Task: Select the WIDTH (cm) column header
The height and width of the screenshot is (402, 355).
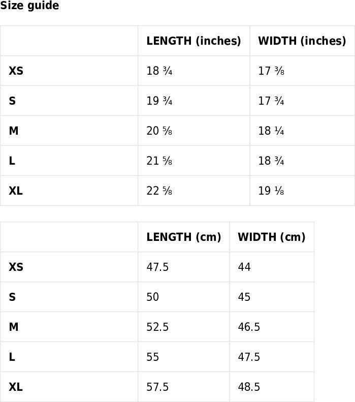Action: (272, 237)
